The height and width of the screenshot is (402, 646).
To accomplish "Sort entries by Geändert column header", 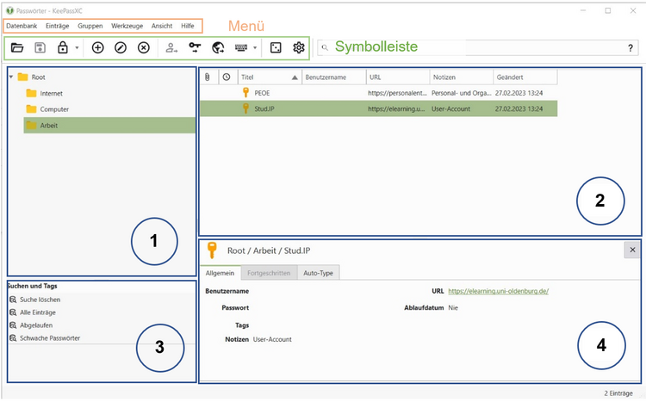I will [525, 77].
